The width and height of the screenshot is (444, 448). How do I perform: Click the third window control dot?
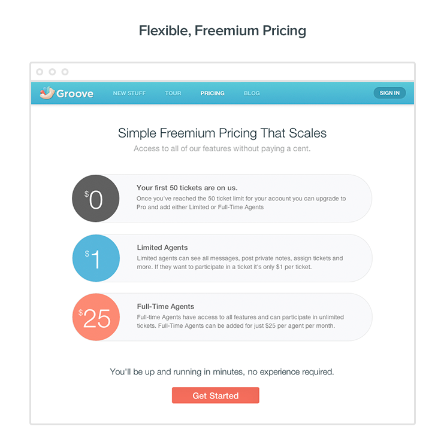click(x=65, y=72)
